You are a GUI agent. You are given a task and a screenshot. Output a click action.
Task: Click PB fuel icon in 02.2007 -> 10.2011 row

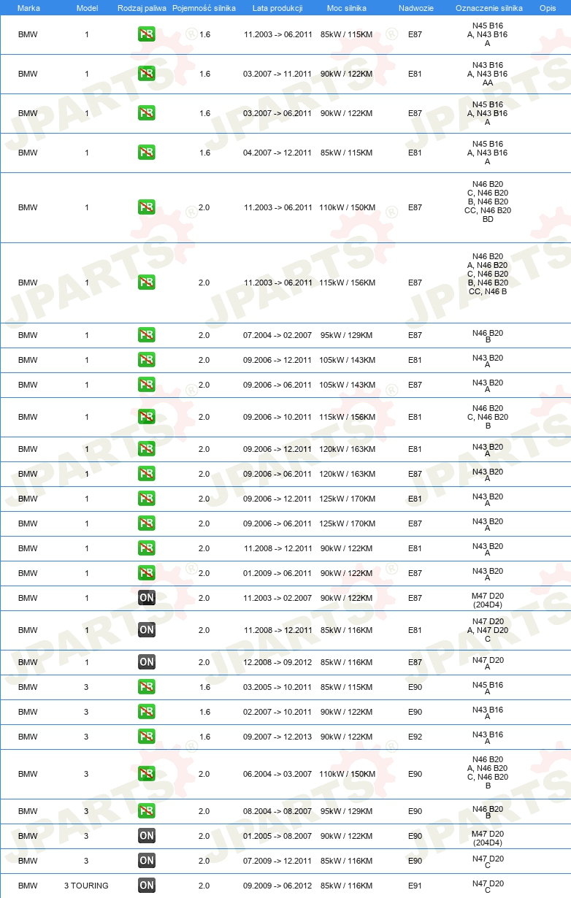(147, 712)
